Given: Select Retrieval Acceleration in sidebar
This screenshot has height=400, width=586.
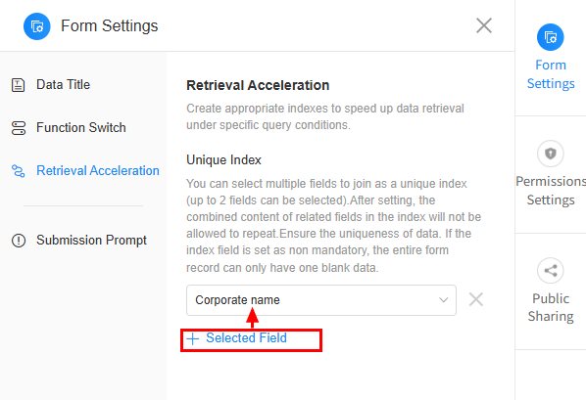Looking at the screenshot, I should [x=98, y=170].
